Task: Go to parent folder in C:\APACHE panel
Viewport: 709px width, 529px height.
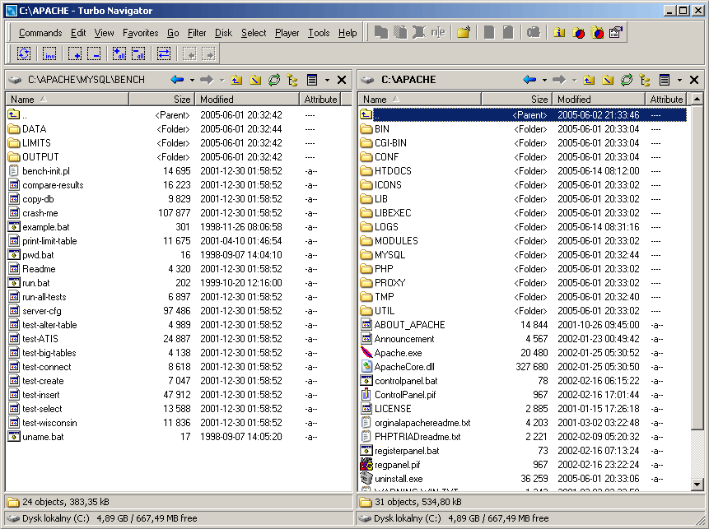Action: coord(589,80)
